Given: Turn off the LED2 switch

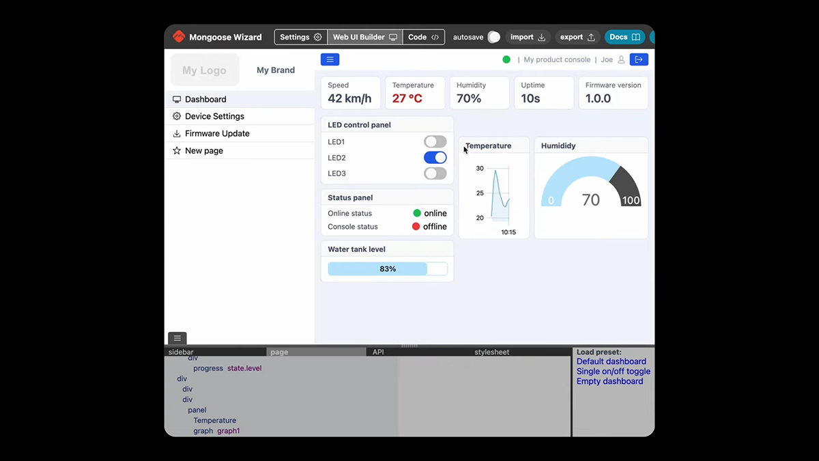Looking at the screenshot, I should [435, 158].
